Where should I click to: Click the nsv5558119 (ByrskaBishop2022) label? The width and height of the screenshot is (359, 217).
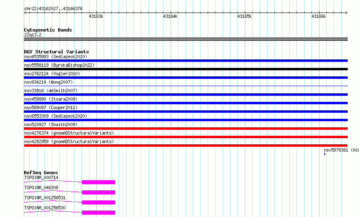(59, 65)
